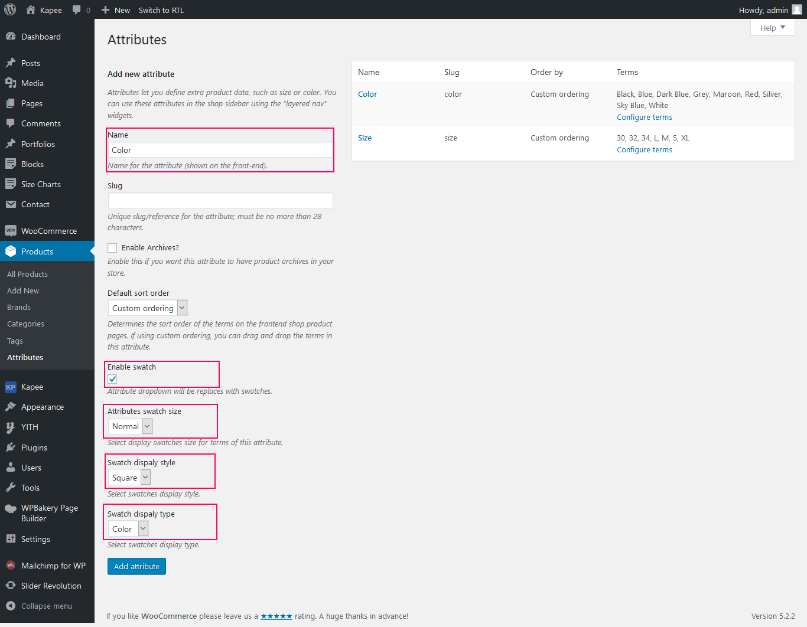Click the Mailchimp for WP icon
The height and width of the screenshot is (627, 807).
(11, 566)
